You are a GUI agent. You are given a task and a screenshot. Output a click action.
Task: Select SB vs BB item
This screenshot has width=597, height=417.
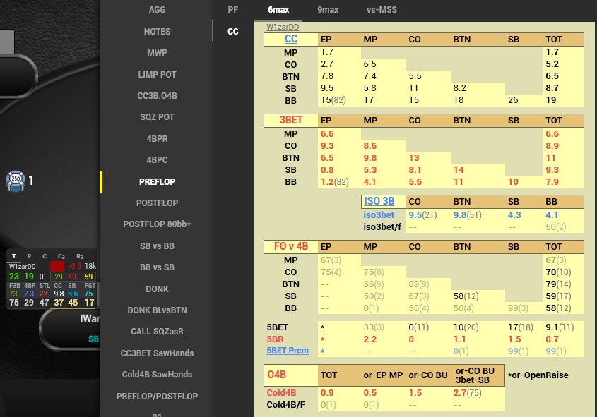point(157,246)
